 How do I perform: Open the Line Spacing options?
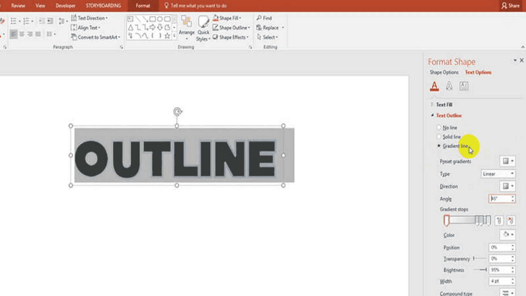pos(63,21)
